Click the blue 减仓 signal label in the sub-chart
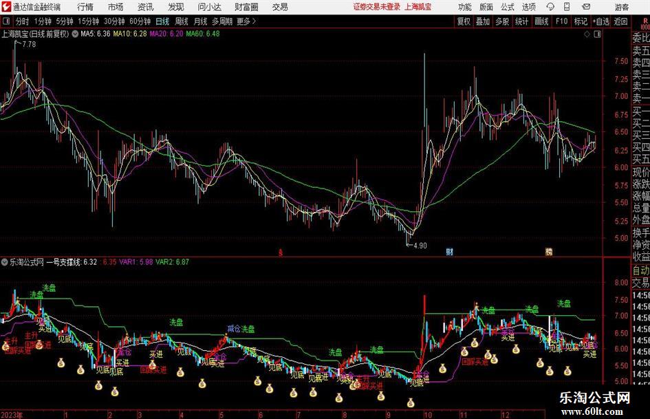This screenshot has height=419, width=650. (234, 329)
